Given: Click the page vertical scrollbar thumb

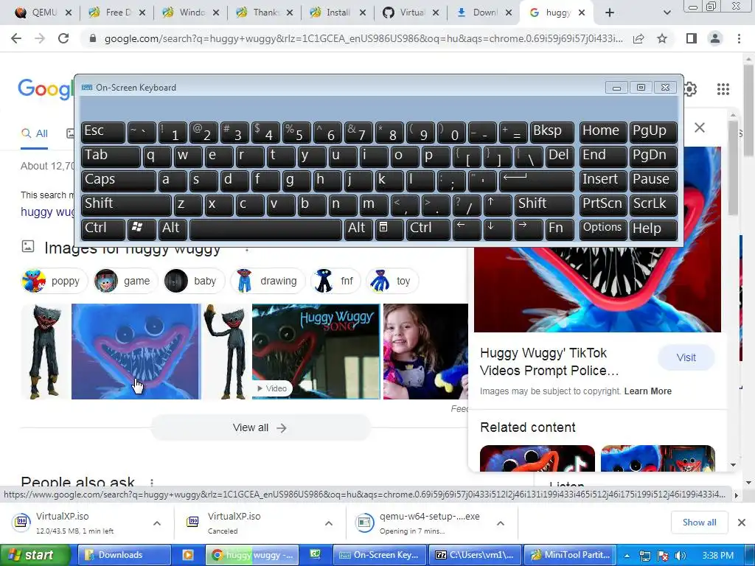Looking at the screenshot, I should pyautogui.click(x=748, y=111).
